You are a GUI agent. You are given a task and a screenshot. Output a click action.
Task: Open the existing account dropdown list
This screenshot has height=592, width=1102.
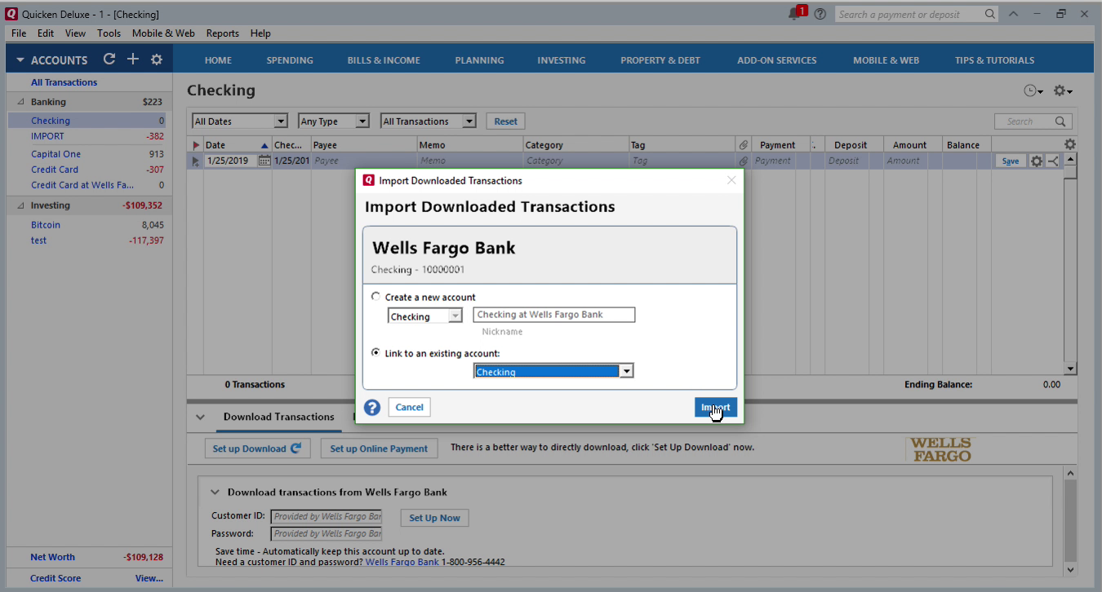627,372
